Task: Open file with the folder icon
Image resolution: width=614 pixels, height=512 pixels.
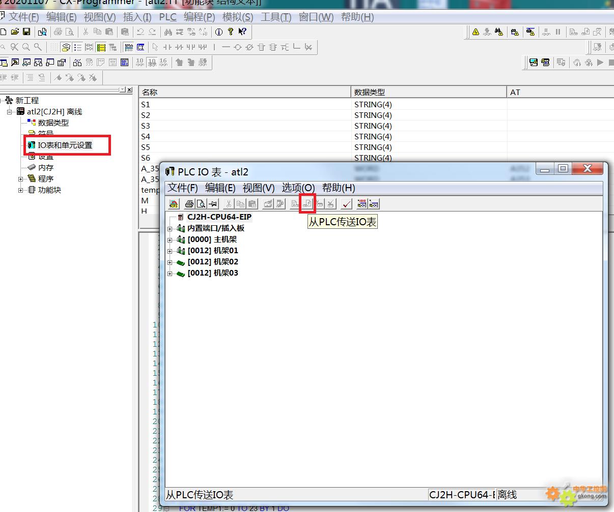Action: [15, 32]
